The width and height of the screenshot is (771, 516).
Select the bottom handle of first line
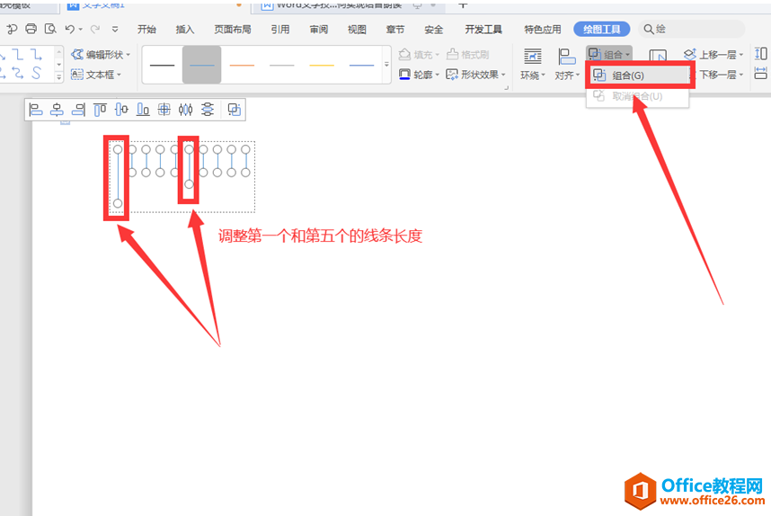tap(118, 203)
